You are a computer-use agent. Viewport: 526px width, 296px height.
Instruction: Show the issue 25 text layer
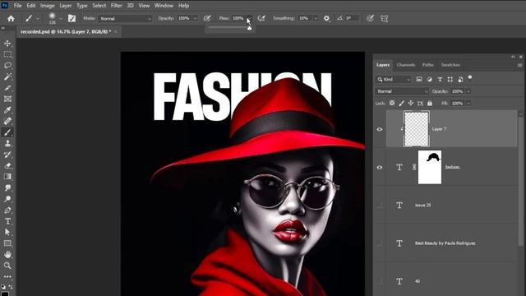tap(380, 205)
